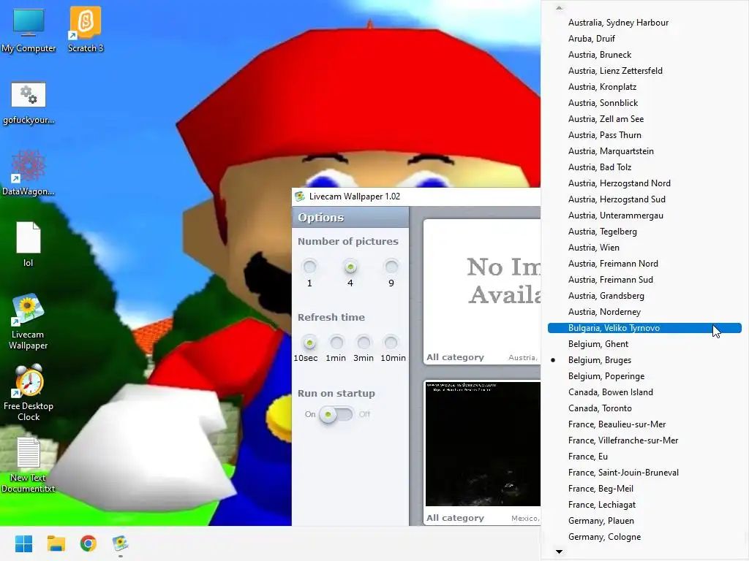
Task: Set refresh time to 3min
Action: point(364,342)
